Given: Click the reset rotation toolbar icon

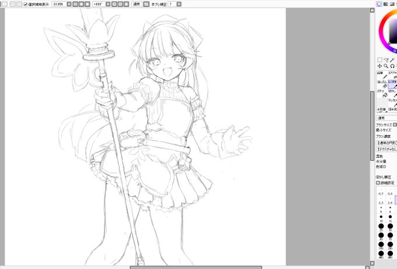Looking at the screenshot, I should pos(126,4).
